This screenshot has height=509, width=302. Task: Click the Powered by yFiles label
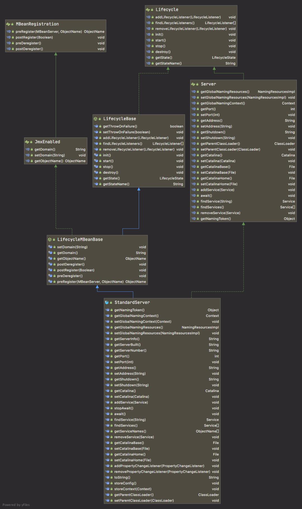tap(16, 505)
